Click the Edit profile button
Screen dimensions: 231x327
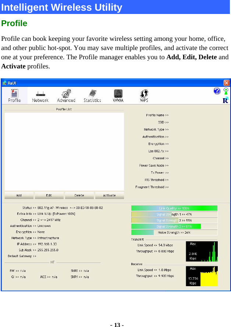[49, 195]
